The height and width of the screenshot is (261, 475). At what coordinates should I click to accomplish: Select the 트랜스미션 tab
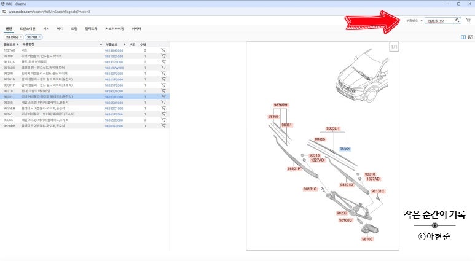[x=28, y=29]
